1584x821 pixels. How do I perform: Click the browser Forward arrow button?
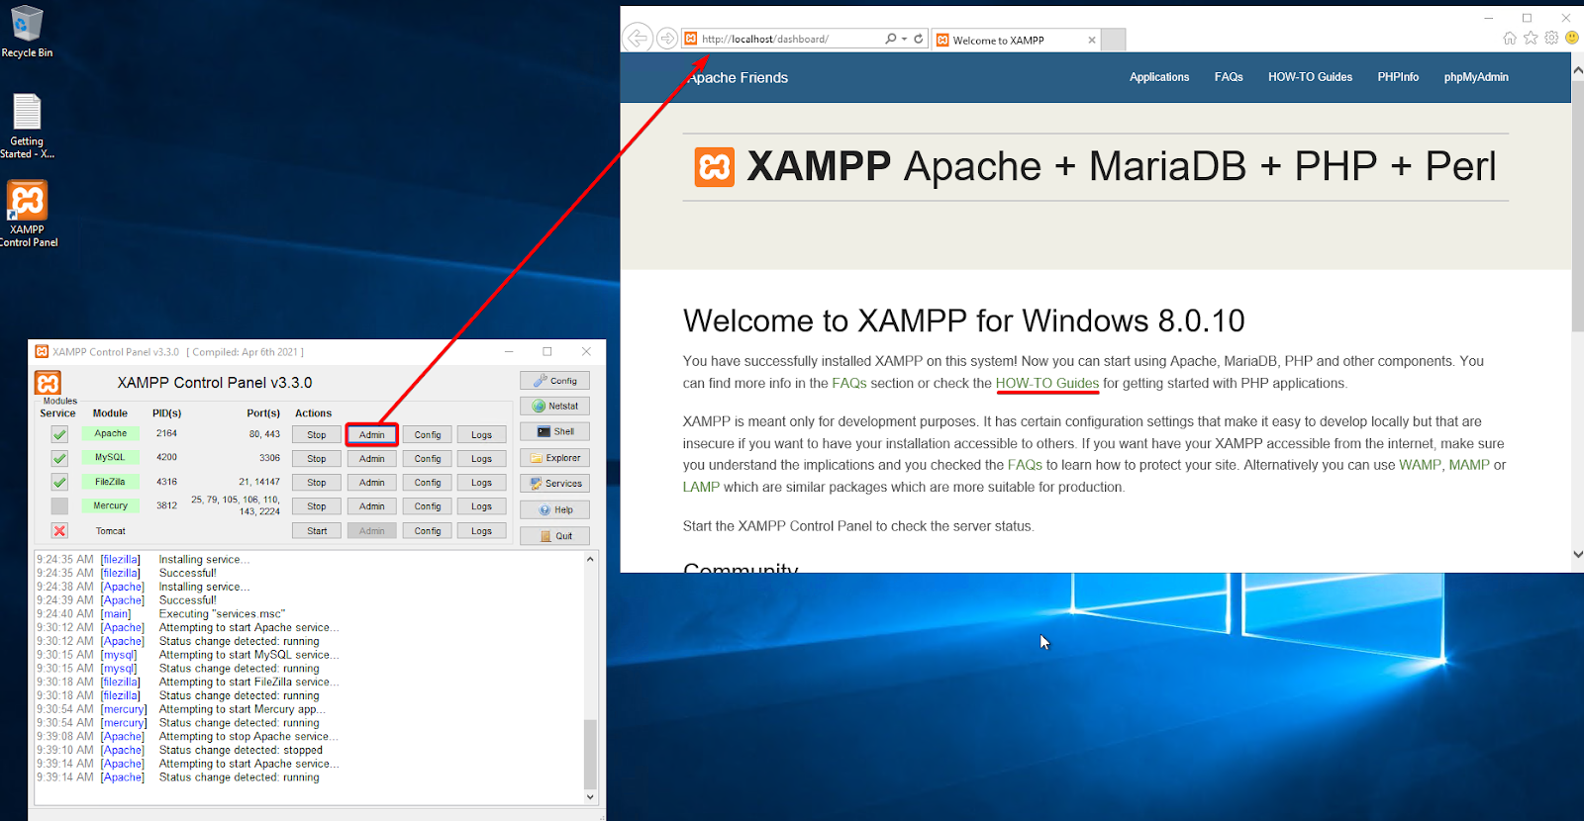pos(667,39)
